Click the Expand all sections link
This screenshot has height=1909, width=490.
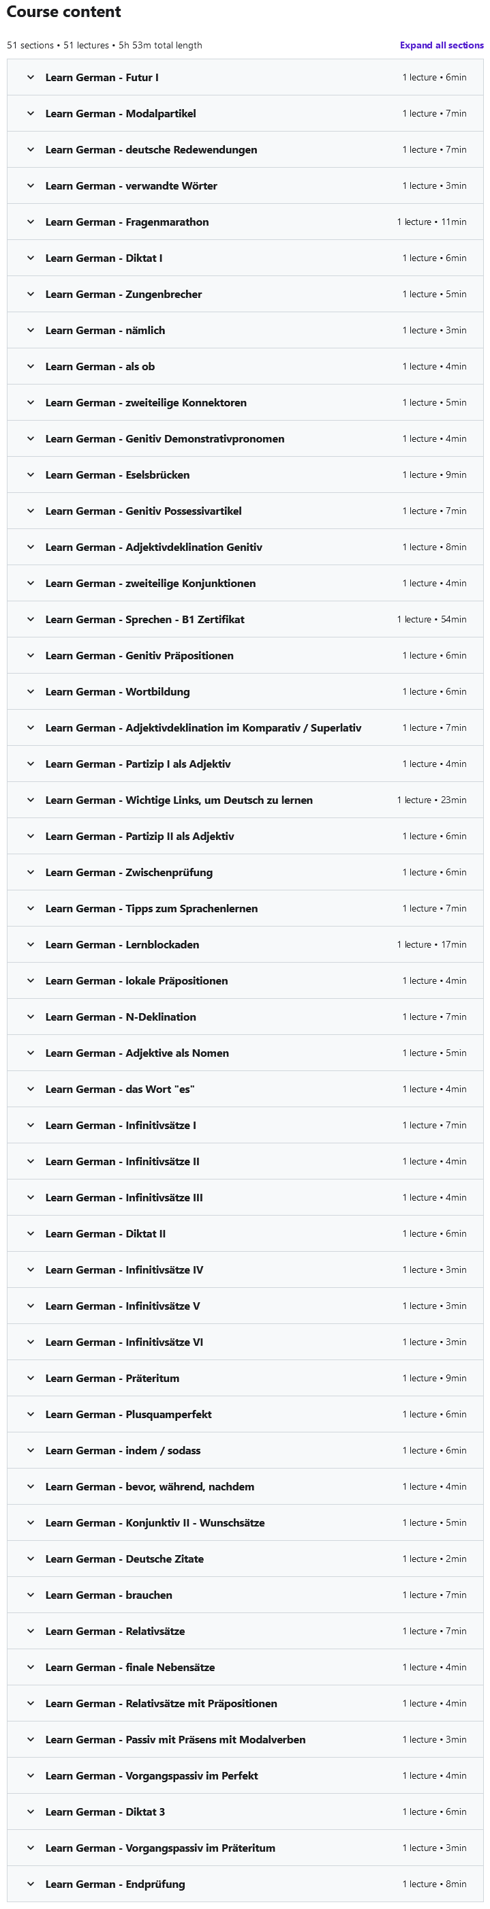coord(441,45)
